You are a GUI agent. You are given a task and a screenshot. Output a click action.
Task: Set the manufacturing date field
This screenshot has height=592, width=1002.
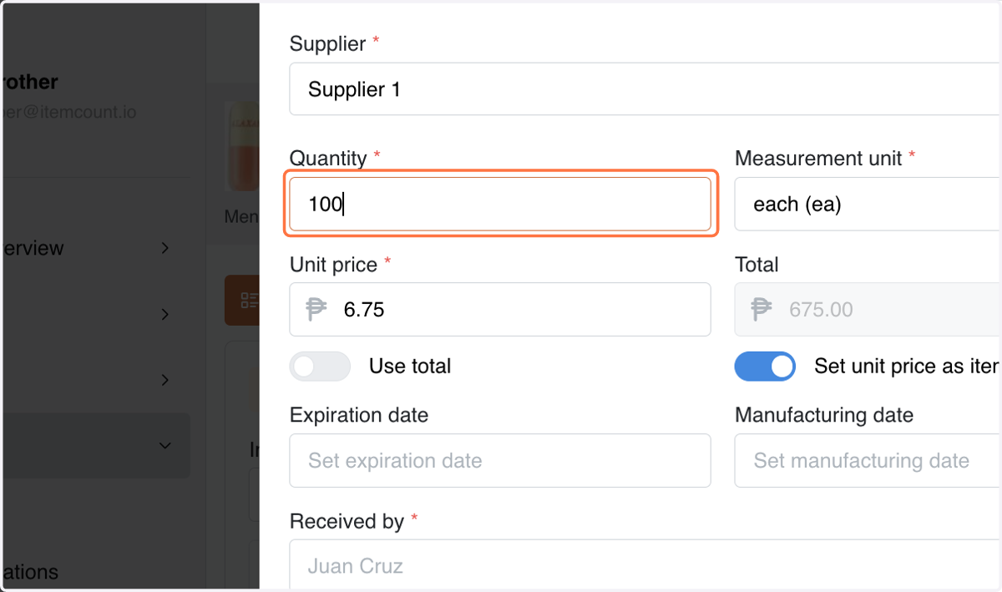click(x=868, y=461)
